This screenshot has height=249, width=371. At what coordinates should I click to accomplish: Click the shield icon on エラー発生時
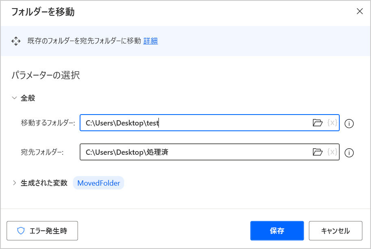[21, 231]
